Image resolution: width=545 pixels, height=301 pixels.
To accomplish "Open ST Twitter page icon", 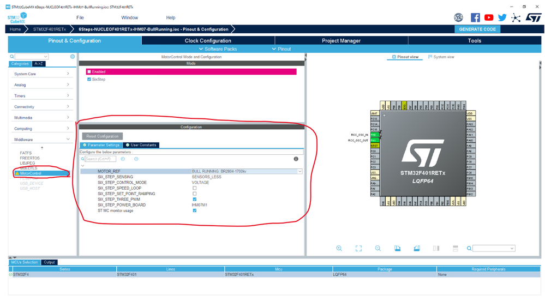I will (502, 17).
